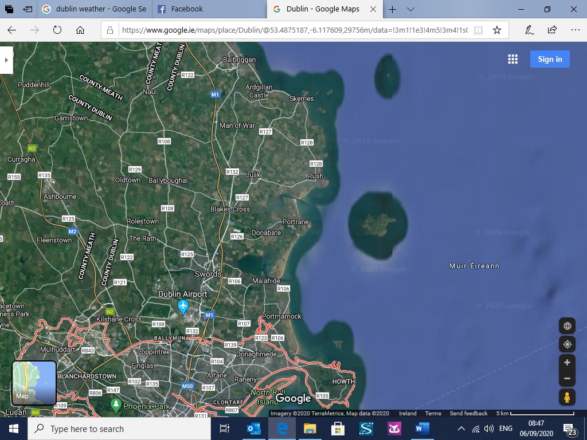Click the Dublin Airport plane marker
This screenshot has height=440, width=587.
(183, 307)
